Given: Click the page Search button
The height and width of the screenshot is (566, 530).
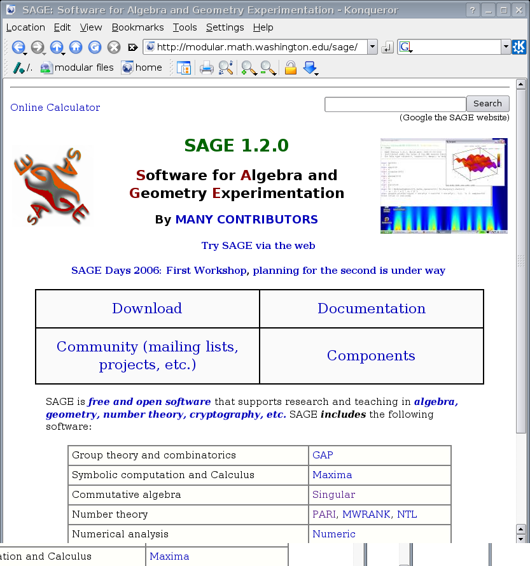Looking at the screenshot, I should (x=488, y=104).
